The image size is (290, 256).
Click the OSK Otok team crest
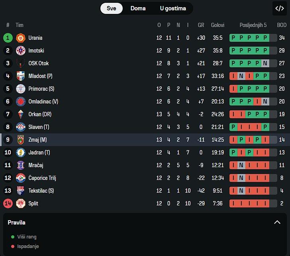[x=21, y=64]
